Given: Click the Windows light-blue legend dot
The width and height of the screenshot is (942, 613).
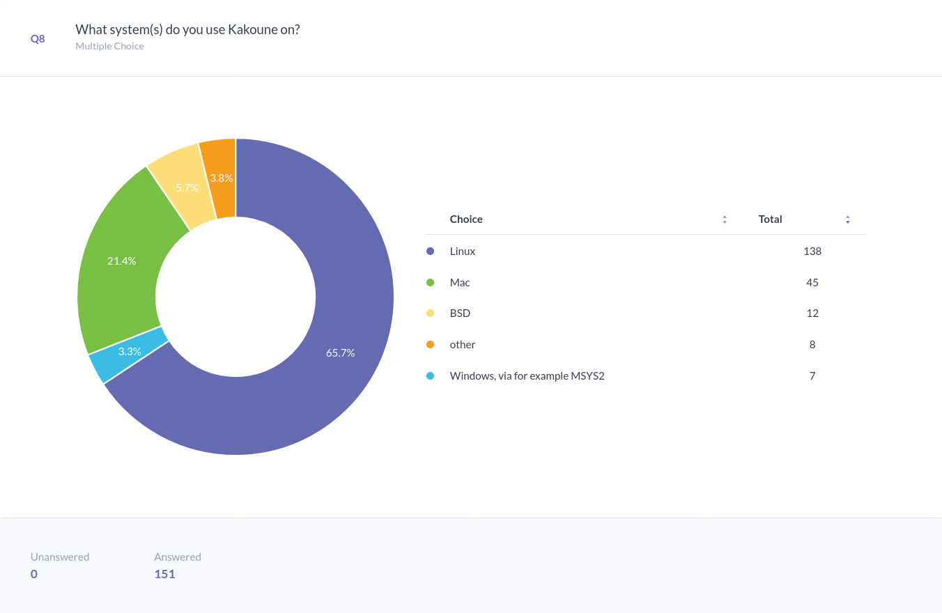Looking at the screenshot, I should tap(430, 376).
